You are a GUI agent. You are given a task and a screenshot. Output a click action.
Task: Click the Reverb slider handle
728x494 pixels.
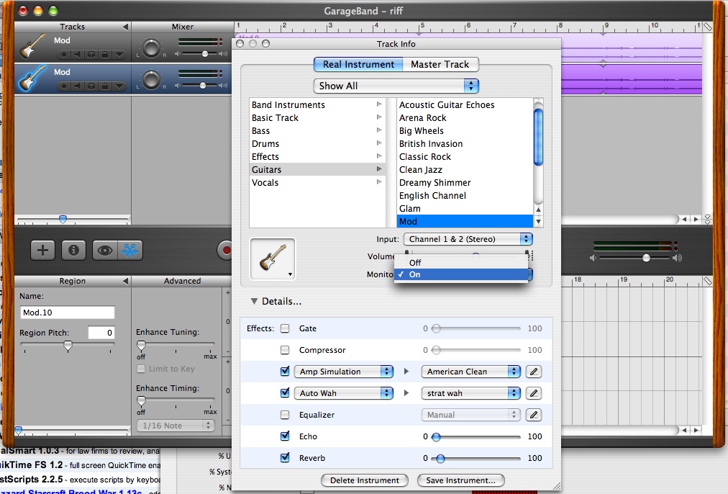[x=440, y=458]
